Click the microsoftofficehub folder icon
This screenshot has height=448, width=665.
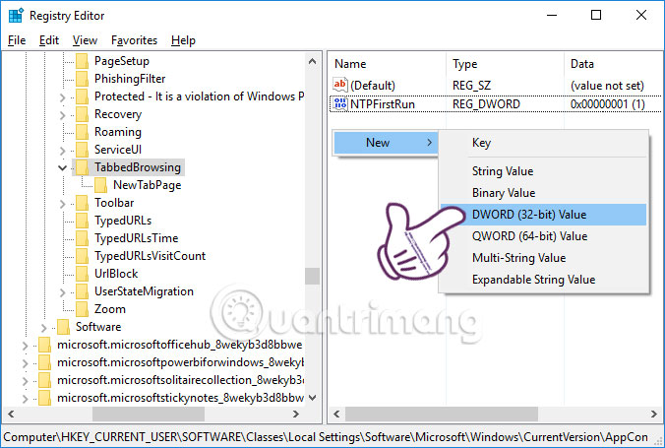coord(44,345)
